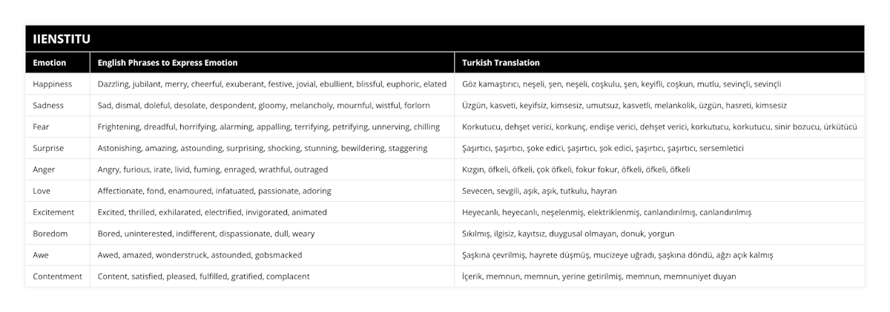The height and width of the screenshot is (312, 890).
Task: Select the Awe row label
Action: pos(42,255)
